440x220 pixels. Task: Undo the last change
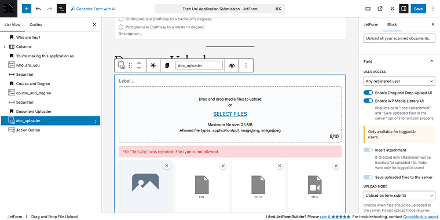coord(38,9)
